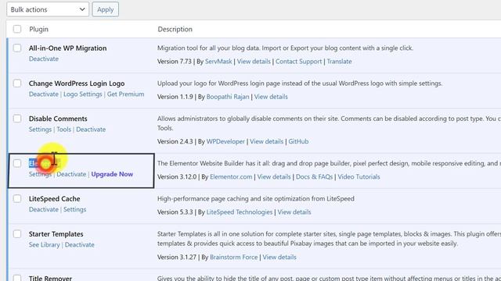
Task: View details for Starter Templates
Action: pyautogui.click(x=279, y=257)
